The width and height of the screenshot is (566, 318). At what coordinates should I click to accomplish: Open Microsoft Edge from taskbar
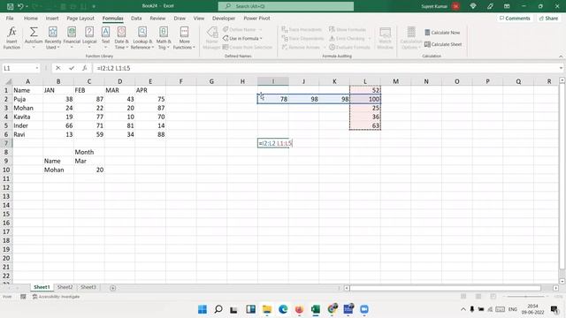(x=283, y=309)
